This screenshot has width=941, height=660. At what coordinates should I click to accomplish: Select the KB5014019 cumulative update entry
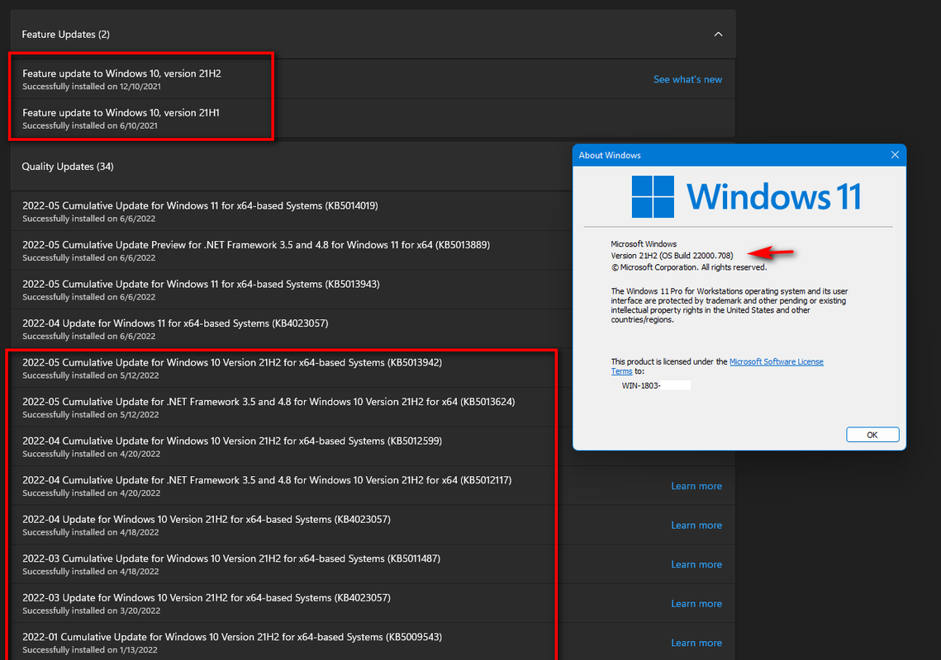click(292, 211)
